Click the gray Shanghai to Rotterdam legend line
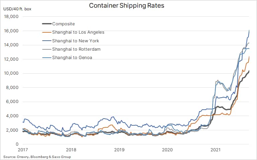 coord(46,49)
